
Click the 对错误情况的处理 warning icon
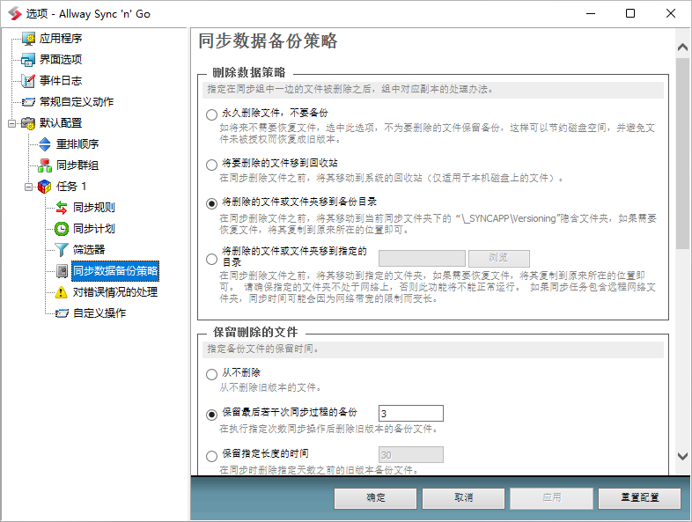61,292
